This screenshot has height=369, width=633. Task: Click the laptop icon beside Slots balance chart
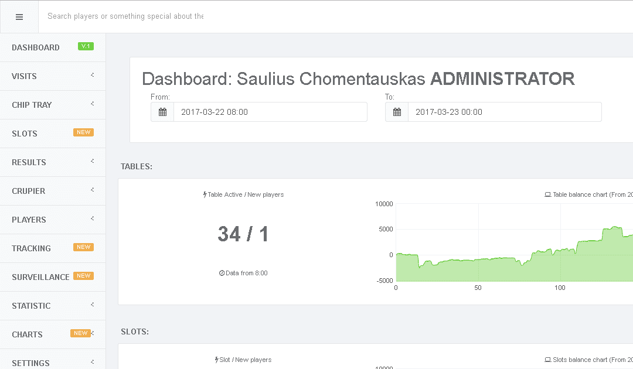[x=547, y=360]
